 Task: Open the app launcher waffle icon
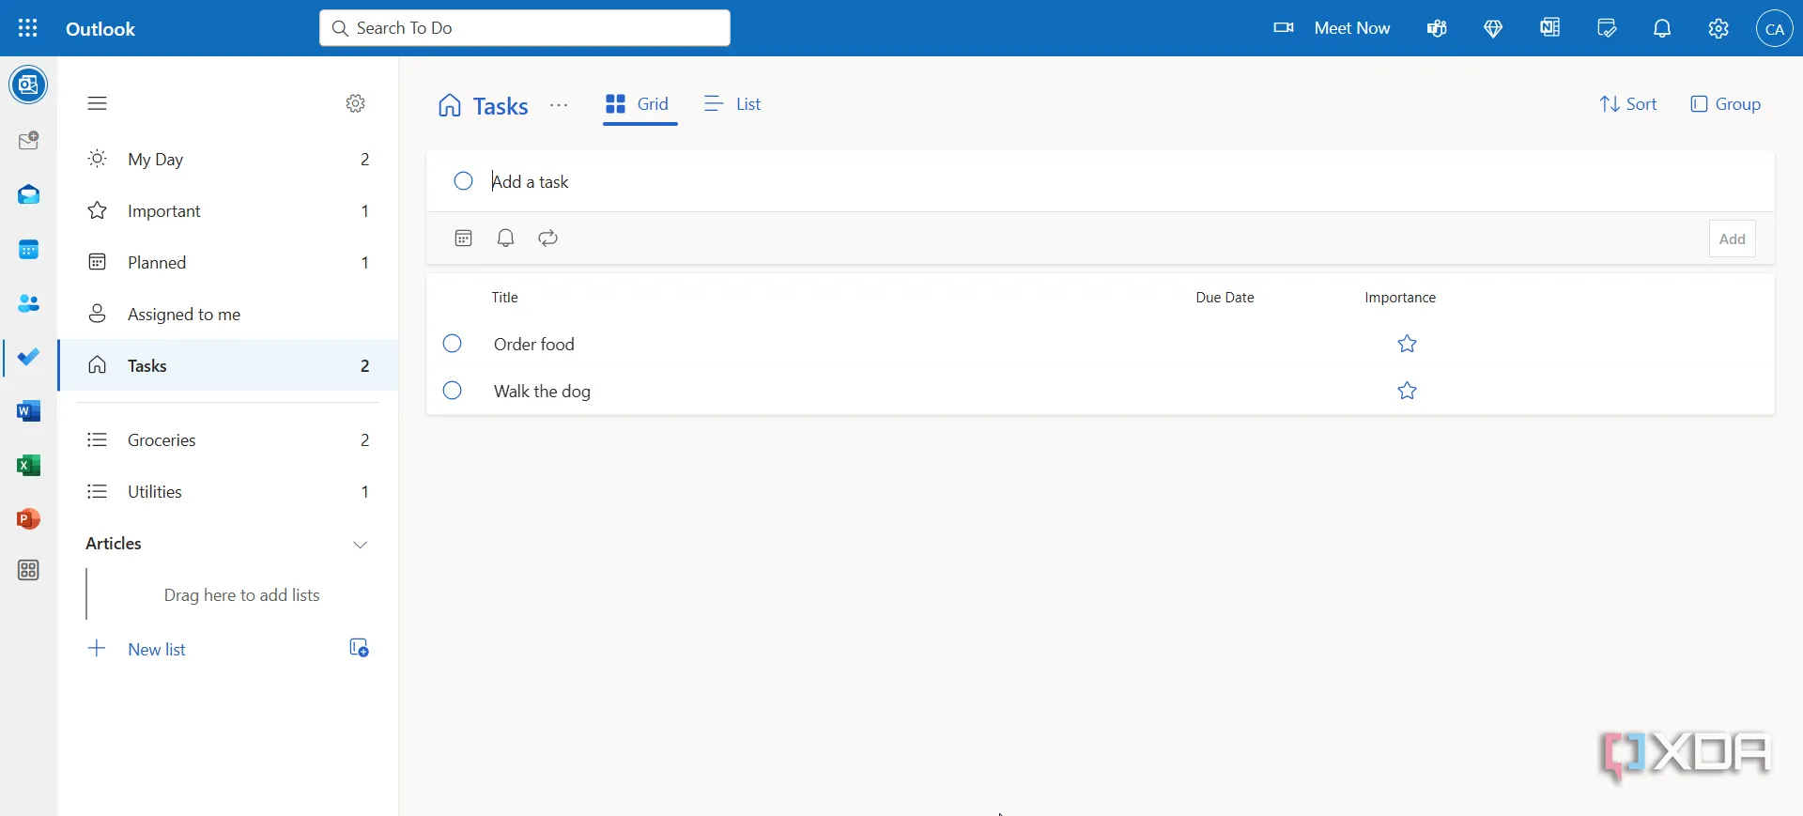27,28
